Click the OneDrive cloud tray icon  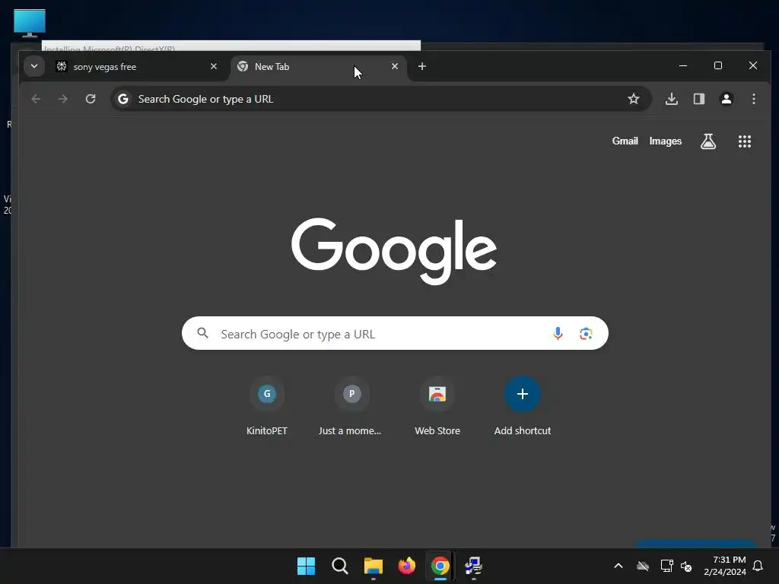[x=643, y=566]
